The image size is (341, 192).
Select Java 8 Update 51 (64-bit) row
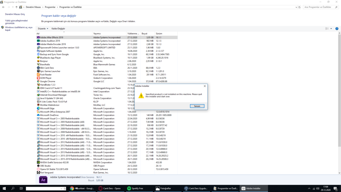106,98
